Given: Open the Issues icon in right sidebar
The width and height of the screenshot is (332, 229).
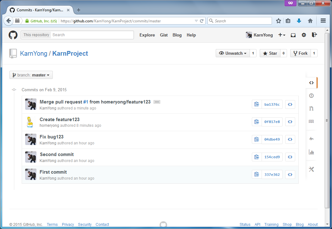Looking at the screenshot, I should click(x=311, y=96).
